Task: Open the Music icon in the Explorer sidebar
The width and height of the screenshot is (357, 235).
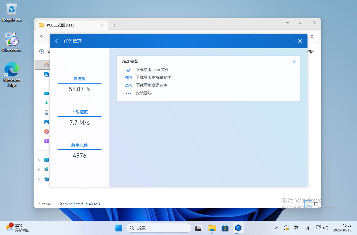Action: click(x=47, y=131)
